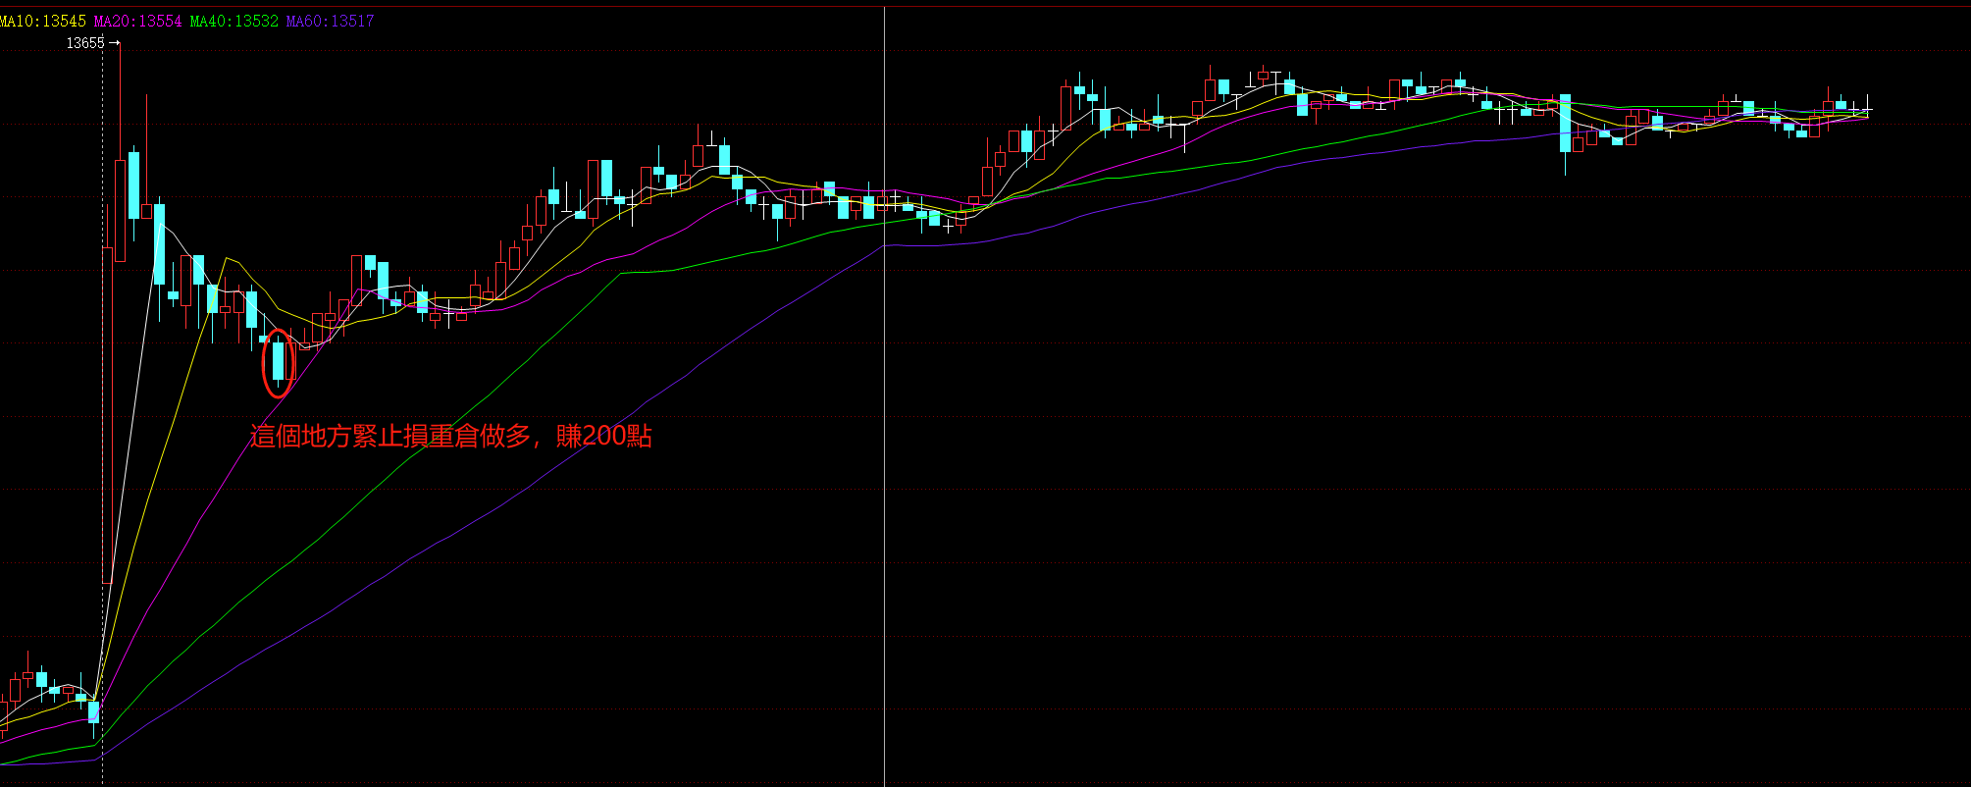Click the 13655 high price label
This screenshot has width=1971, height=787.
click(x=84, y=43)
